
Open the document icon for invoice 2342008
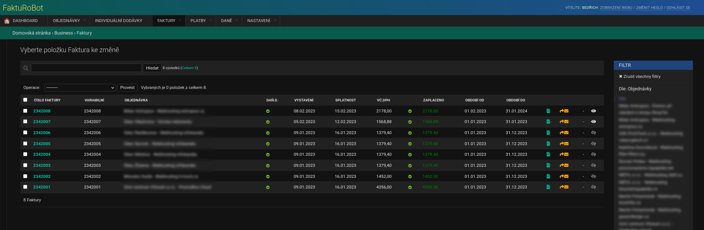click(548, 111)
